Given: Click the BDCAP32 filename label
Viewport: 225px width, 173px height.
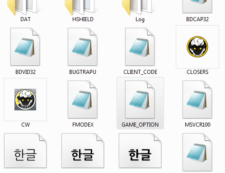Looking at the screenshot, I should click(x=197, y=19).
